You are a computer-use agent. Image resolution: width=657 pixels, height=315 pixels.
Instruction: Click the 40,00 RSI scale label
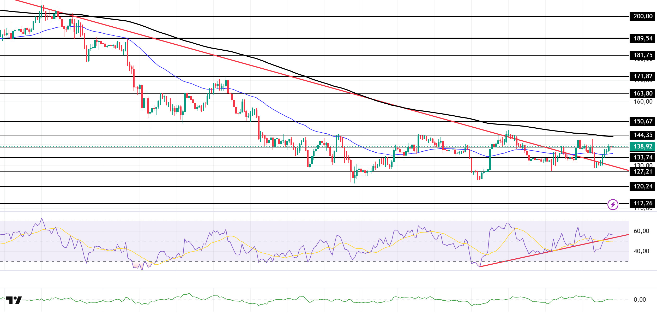pyautogui.click(x=641, y=251)
